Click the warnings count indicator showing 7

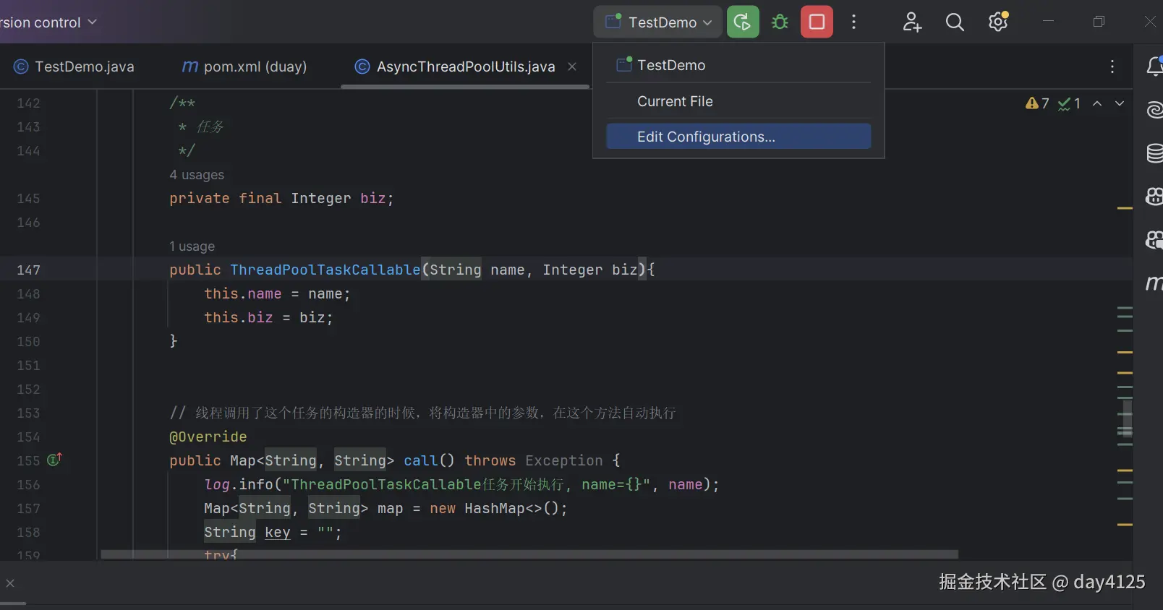(x=1037, y=103)
